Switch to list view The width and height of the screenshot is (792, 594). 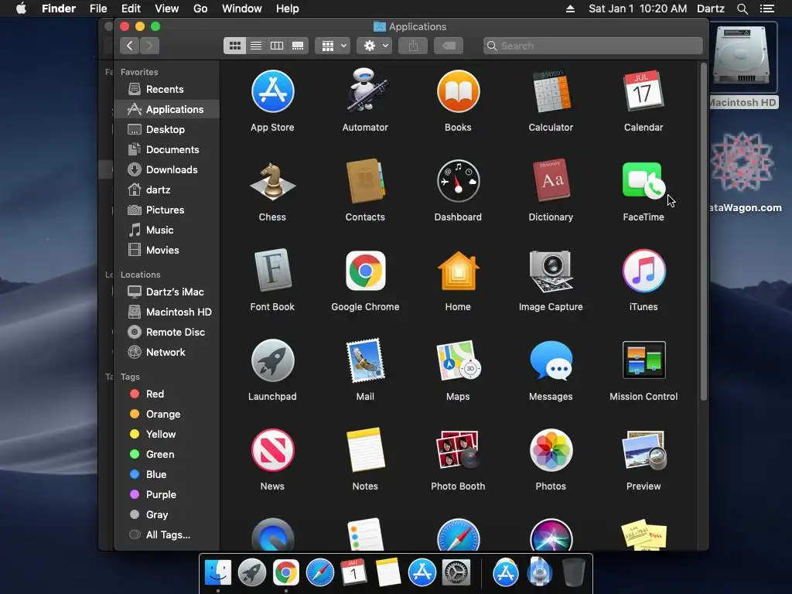[256, 46]
